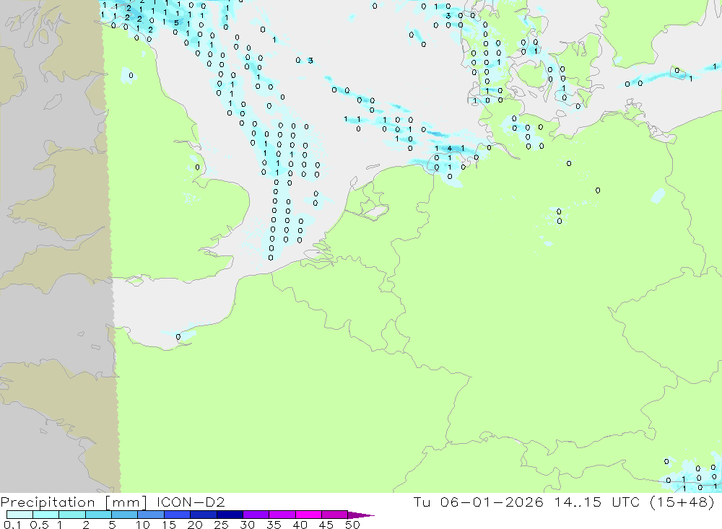Click the ICON-D2 model label

coord(191,502)
